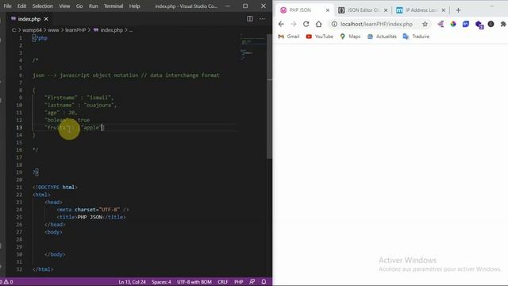Open the Run menu
This screenshot has height=286, width=508.
[94, 6]
